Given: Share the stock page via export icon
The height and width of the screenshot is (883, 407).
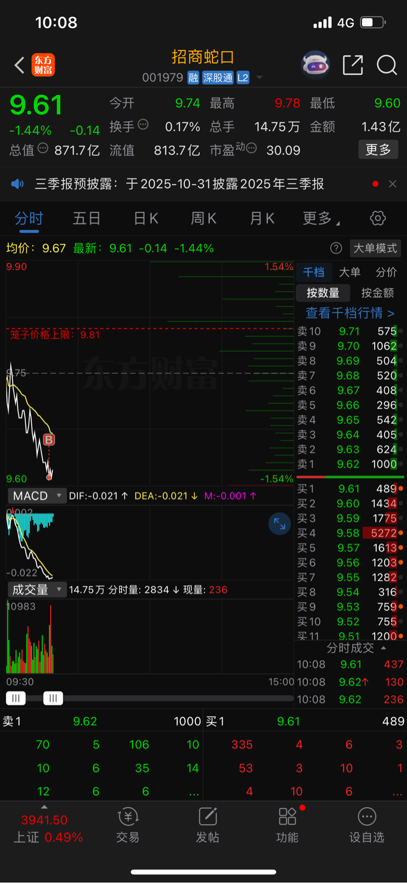Looking at the screenshot, I should [353, 65].
